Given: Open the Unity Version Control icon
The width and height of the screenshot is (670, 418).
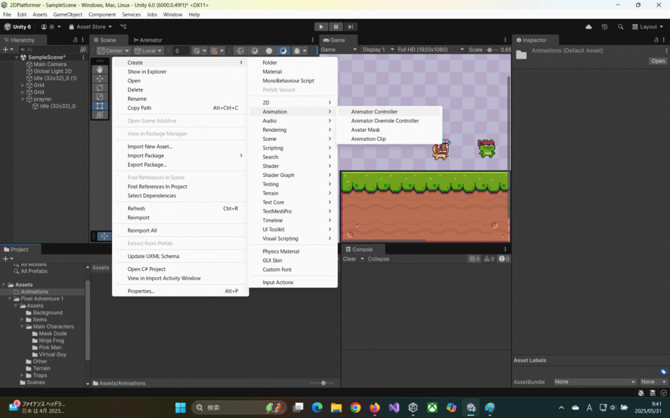Looking at the screenshot, I should [124, 26].
